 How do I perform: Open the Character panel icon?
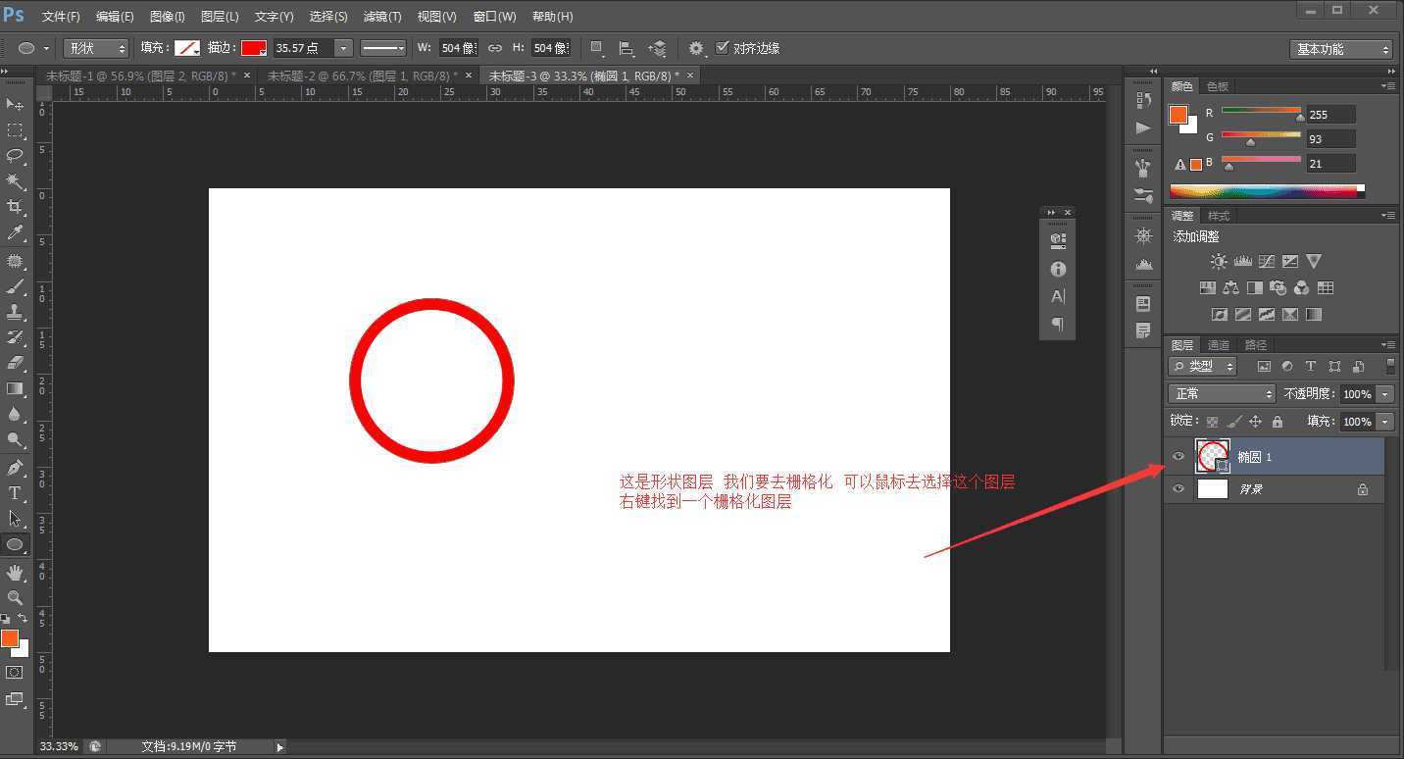[1057, 296]
